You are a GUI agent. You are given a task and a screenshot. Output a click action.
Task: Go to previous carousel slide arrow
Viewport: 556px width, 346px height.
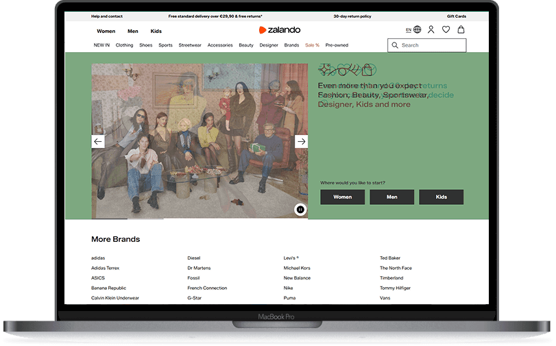click(x=98, y=141)
